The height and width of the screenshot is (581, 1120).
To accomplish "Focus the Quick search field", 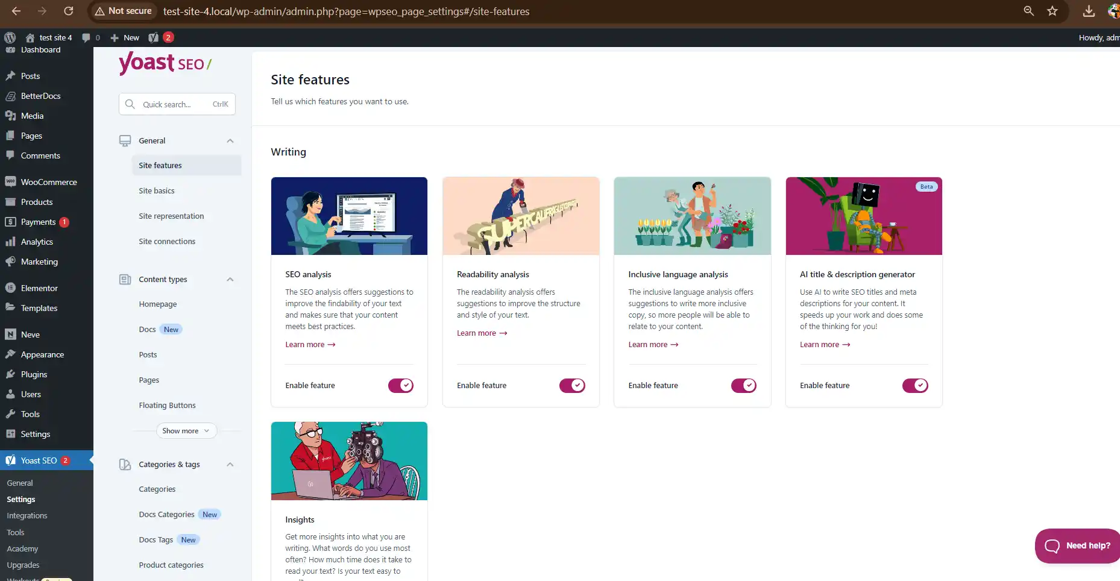I will tap(177, 104).
